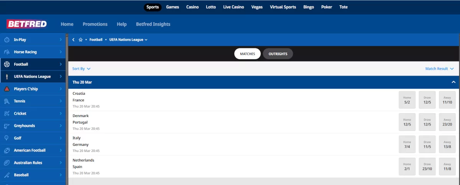Expand the Greyhounds sidebar chevron
This screenshot has width=460, height=185.
pos(61,126)
